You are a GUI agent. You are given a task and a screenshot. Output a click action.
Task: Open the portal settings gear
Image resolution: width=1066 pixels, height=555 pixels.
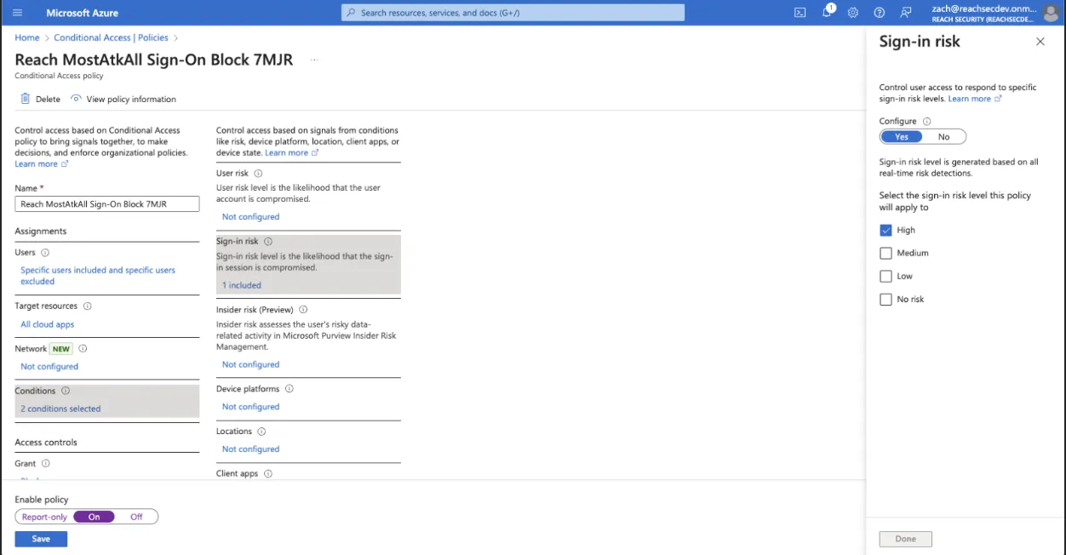(x=853, y=13)
